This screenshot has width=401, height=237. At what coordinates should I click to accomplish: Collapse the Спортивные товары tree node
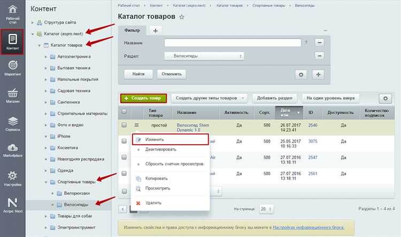point(46,182)
